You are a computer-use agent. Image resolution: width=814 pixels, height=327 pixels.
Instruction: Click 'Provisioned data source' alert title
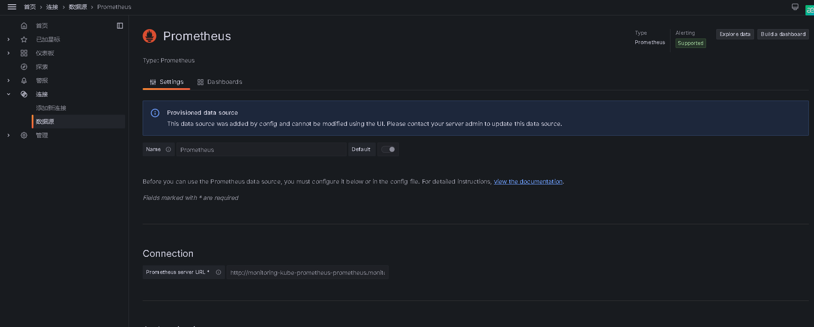click(203, 113)
